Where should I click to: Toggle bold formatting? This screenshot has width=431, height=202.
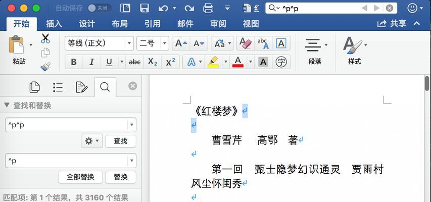point(74,62)
